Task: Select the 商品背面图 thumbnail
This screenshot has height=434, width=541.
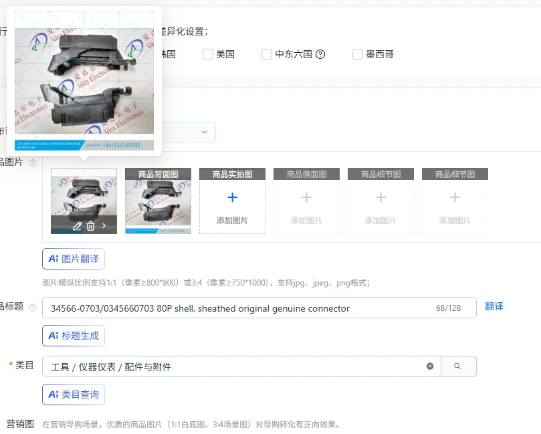Action: click(x=158, y=201)
